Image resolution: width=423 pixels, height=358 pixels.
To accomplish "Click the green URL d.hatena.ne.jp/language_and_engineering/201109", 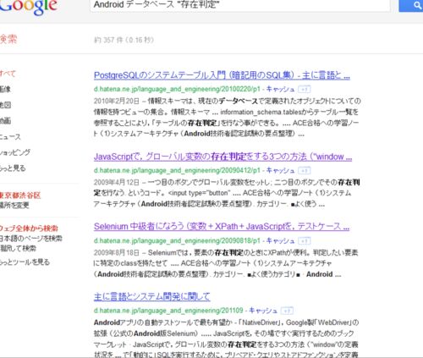I will 168,311.
